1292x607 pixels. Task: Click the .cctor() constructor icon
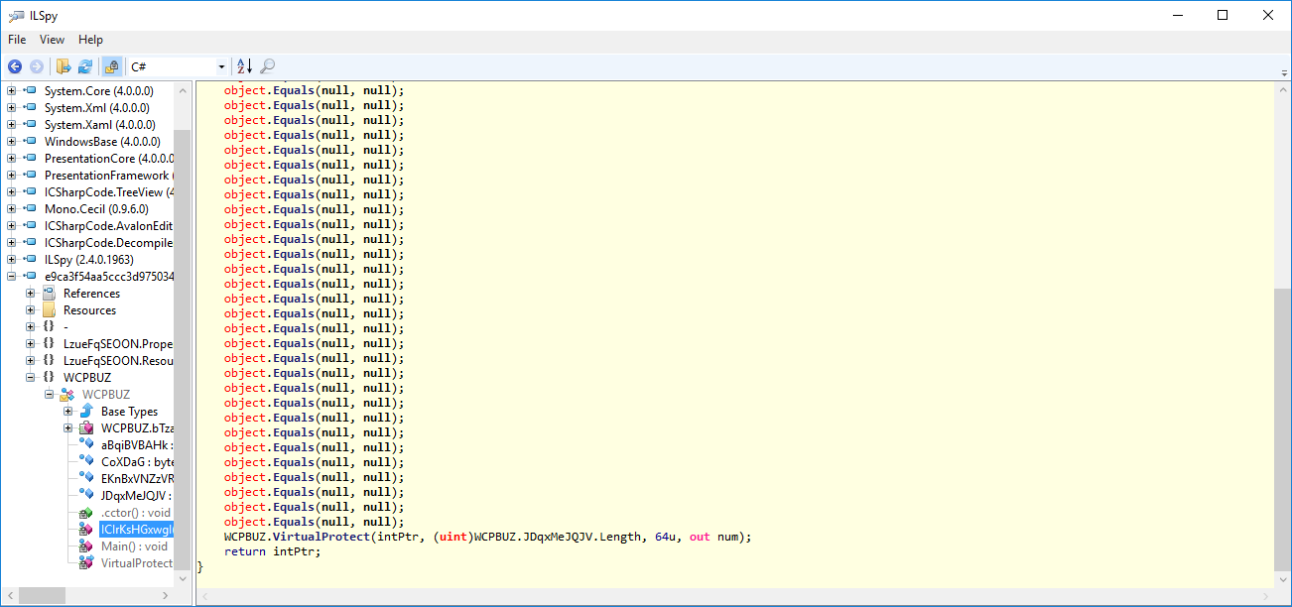tap(86, 513)
